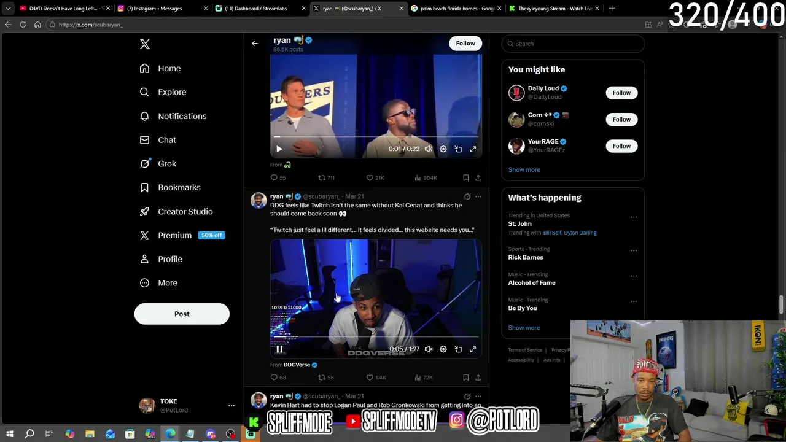
Task: Fullscreen the DDG video
Action: (473, 349)
